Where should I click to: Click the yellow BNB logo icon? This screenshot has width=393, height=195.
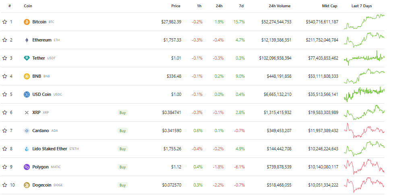click(x=27, y=76)
